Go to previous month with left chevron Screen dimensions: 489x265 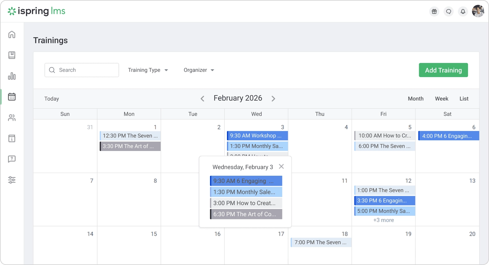click(x=202, y=99)
